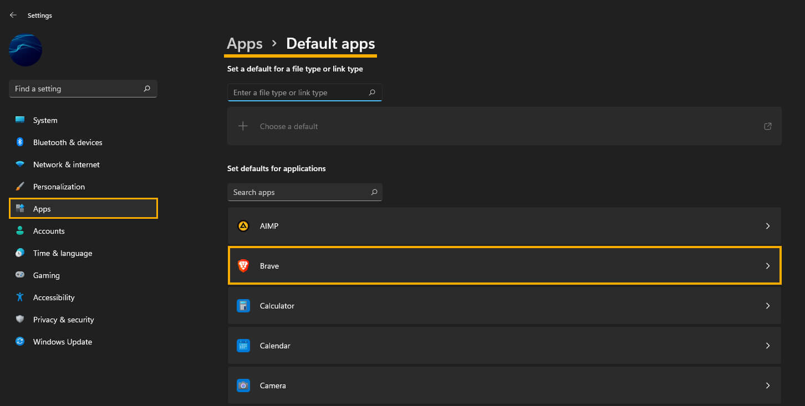
Task: Open Personalization settings
Action: point(83,187)
